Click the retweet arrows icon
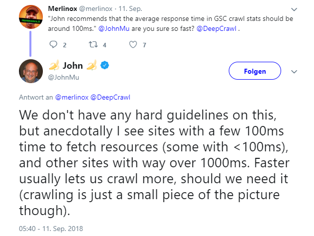This screenshot has height=236, width=314. pyautogui.click(x=92, y=45)
